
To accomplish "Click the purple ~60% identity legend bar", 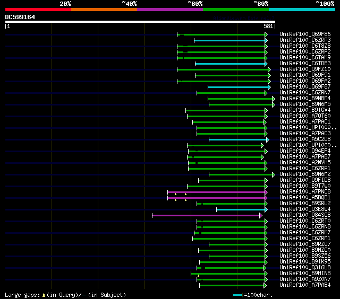I will [170, 10].
